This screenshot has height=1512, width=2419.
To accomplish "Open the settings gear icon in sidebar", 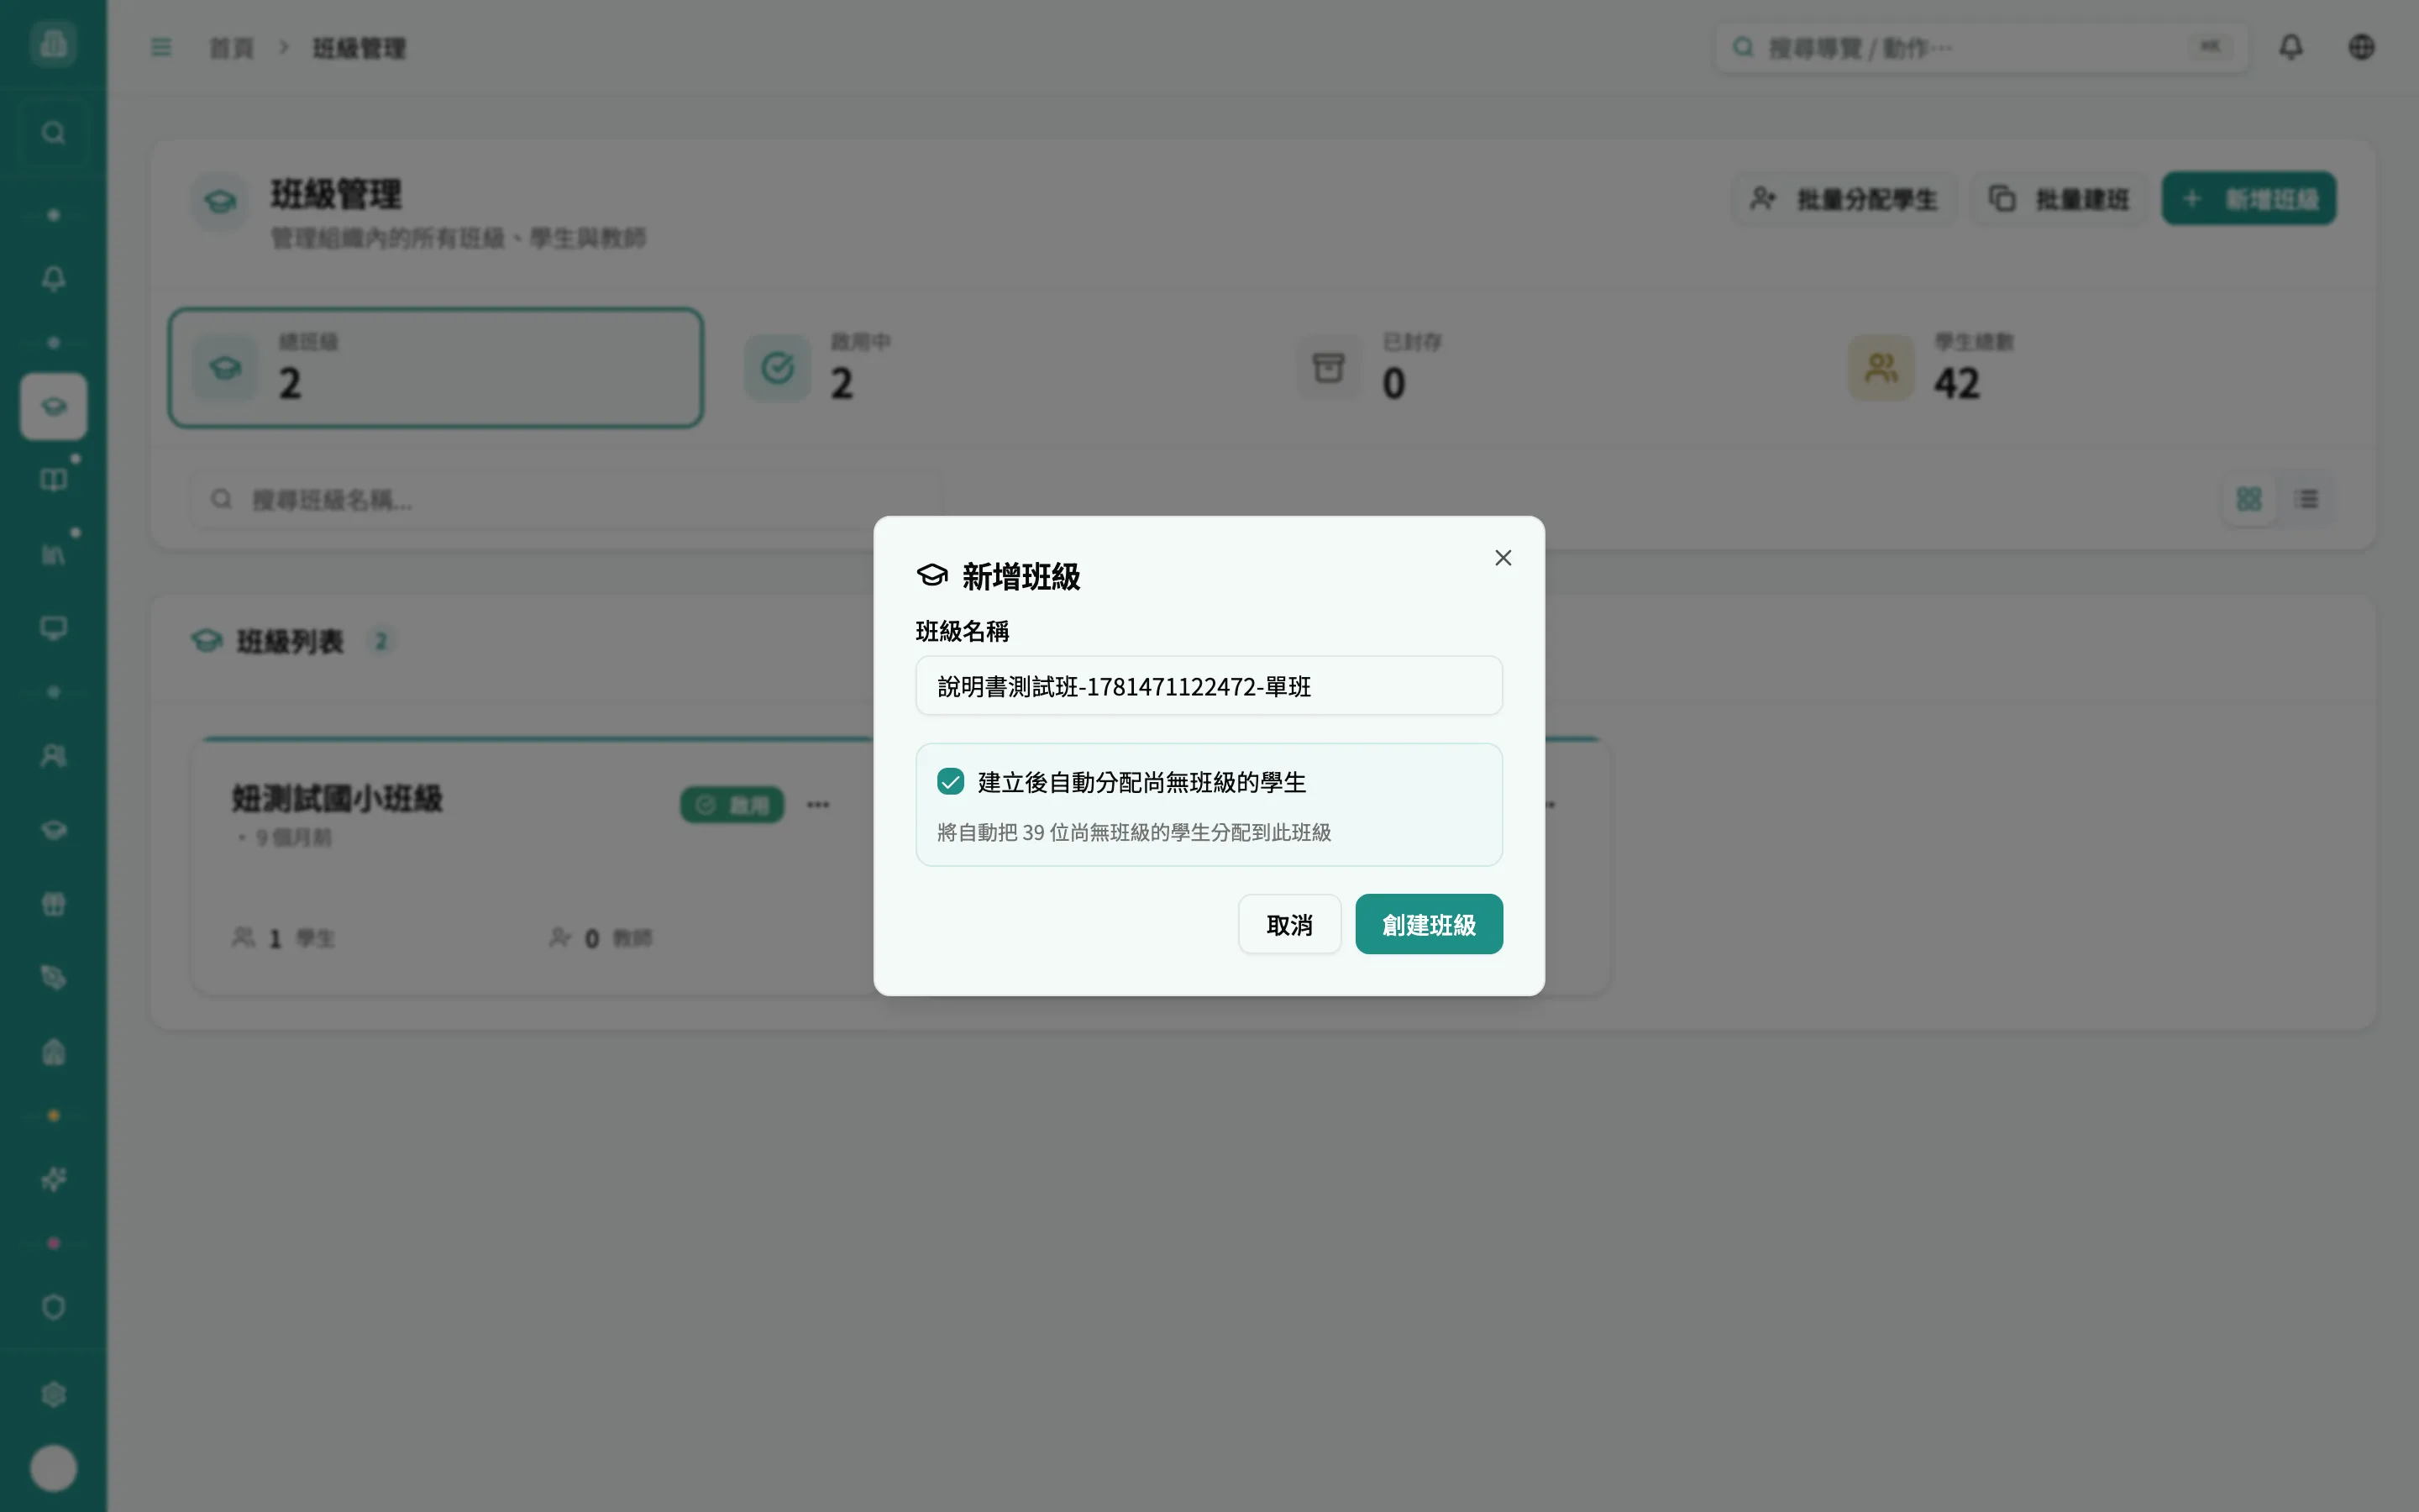I will coord(53,1394).
